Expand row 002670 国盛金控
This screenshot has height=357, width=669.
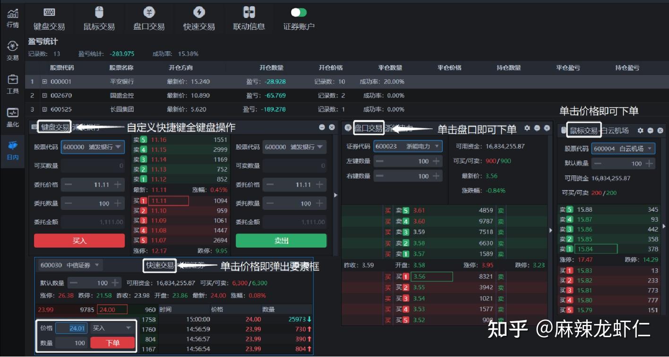point(45,95)
